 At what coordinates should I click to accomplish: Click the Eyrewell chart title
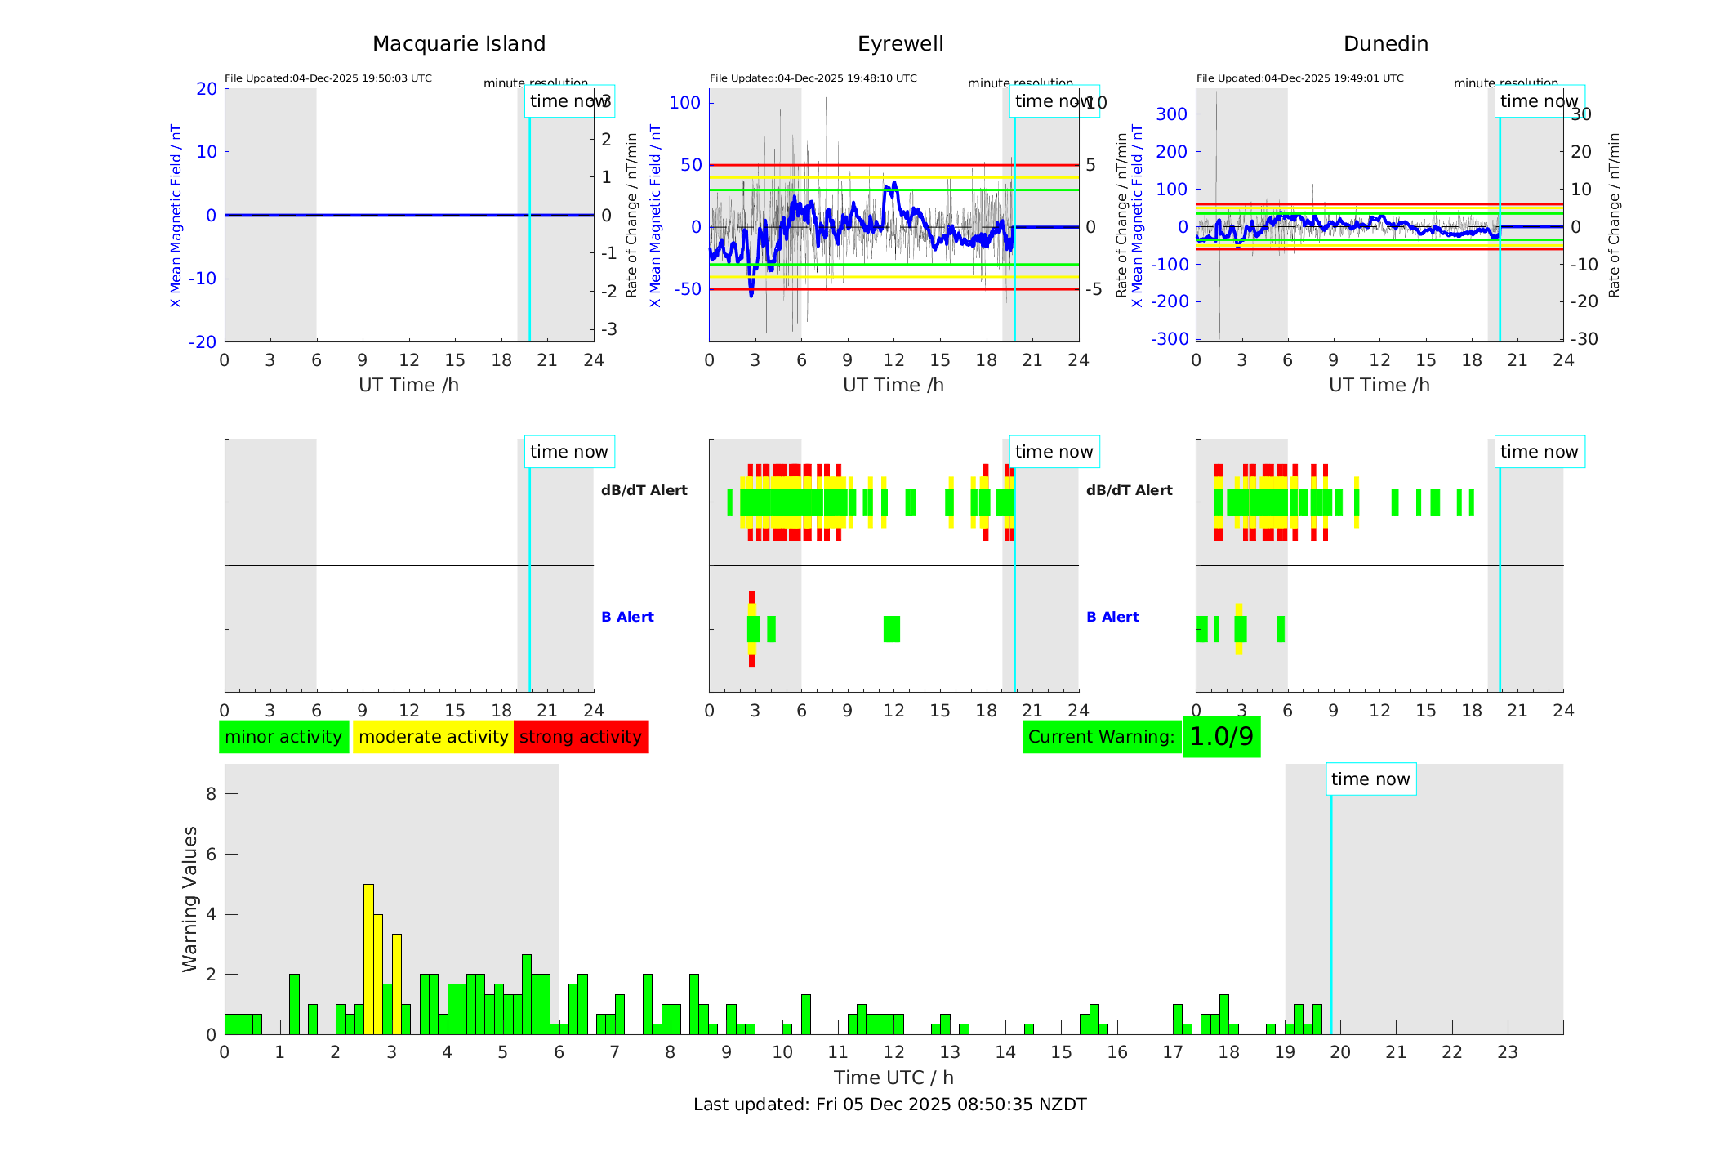tap(900, 44)
